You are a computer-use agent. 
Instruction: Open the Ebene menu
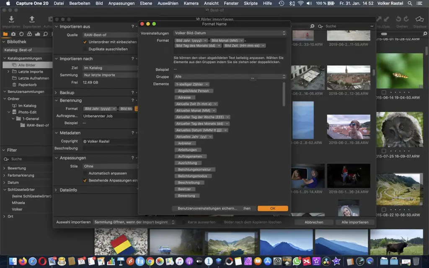pos(146,3)
